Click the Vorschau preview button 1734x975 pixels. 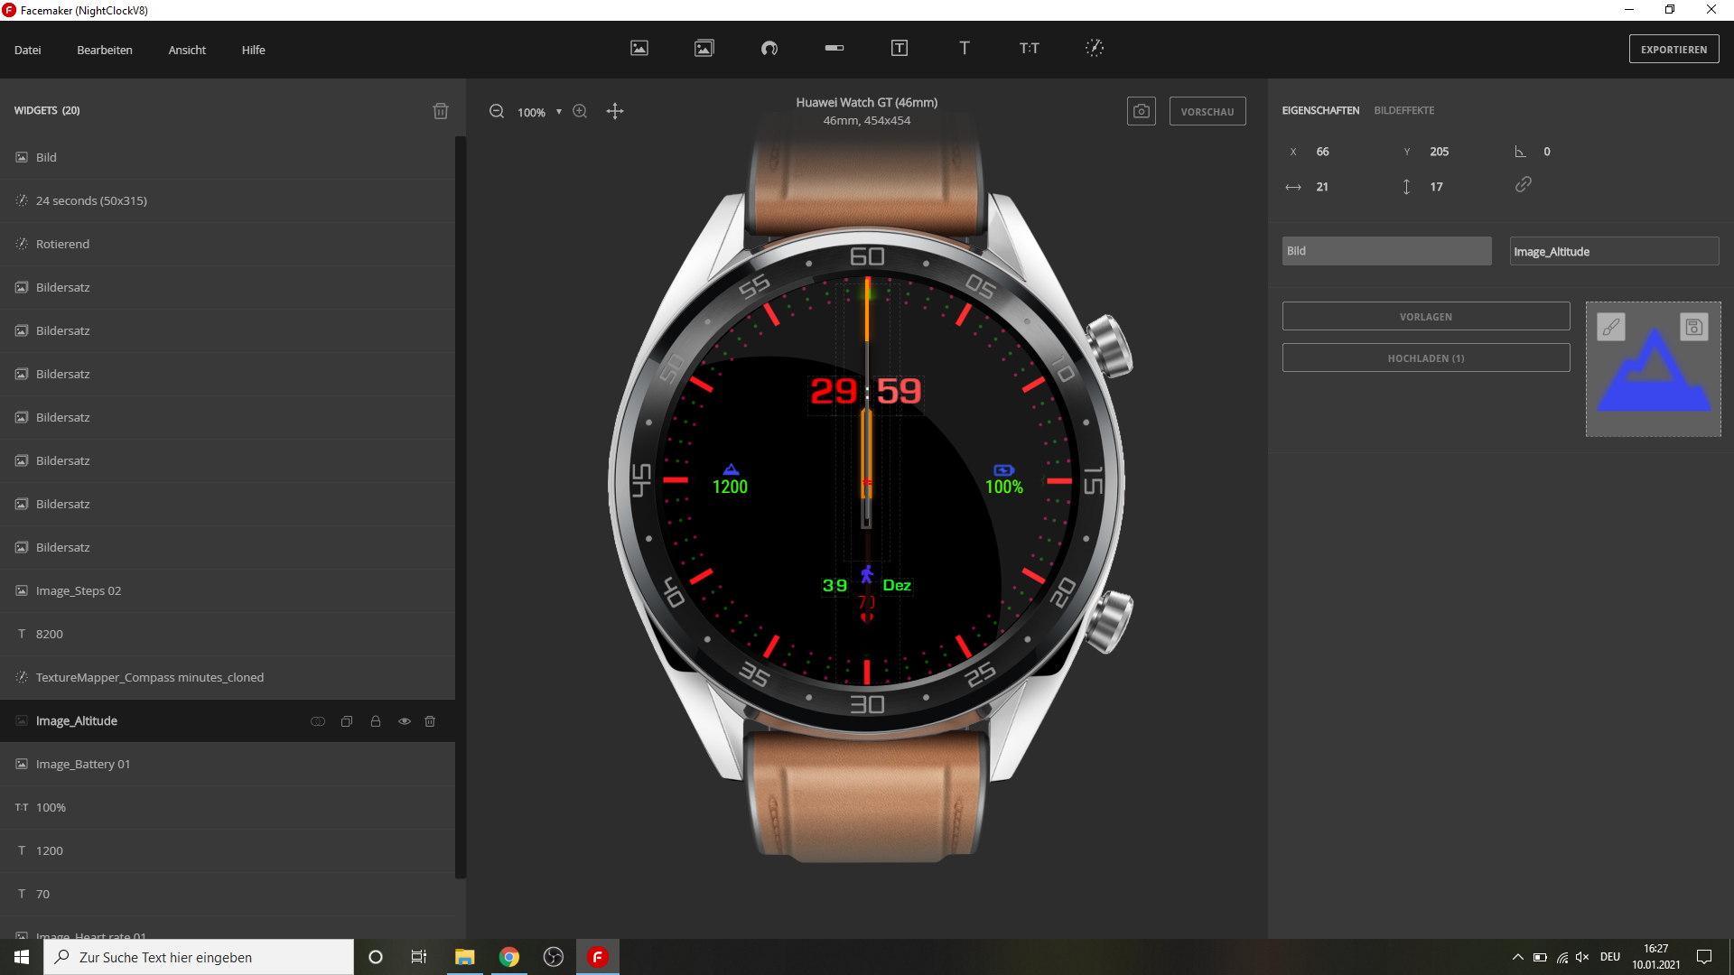pyautogui.click(x=1207, y=111)
